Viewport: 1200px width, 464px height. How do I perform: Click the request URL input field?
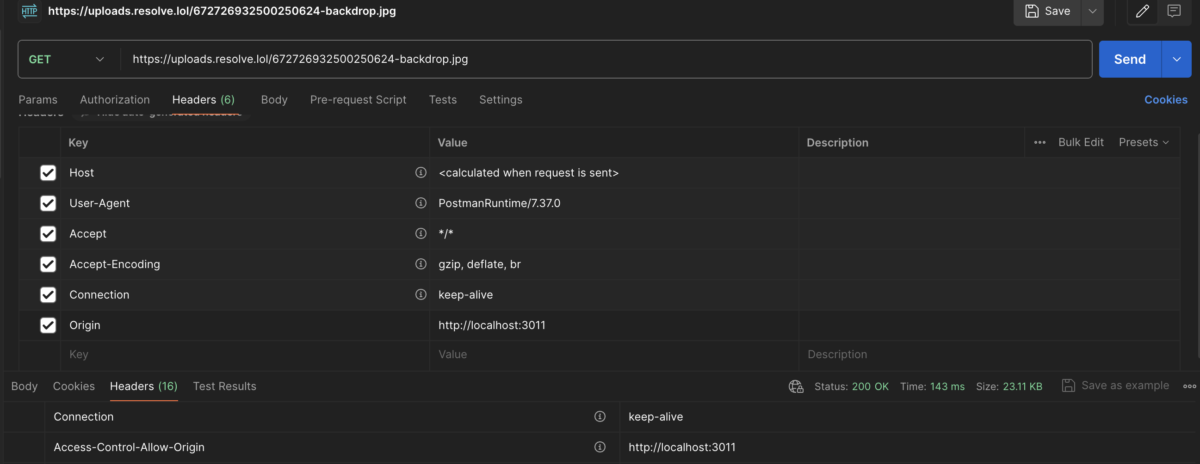click(x=606, y=59)
